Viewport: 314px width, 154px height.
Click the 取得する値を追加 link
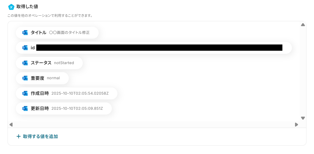(x=41, y=137)
